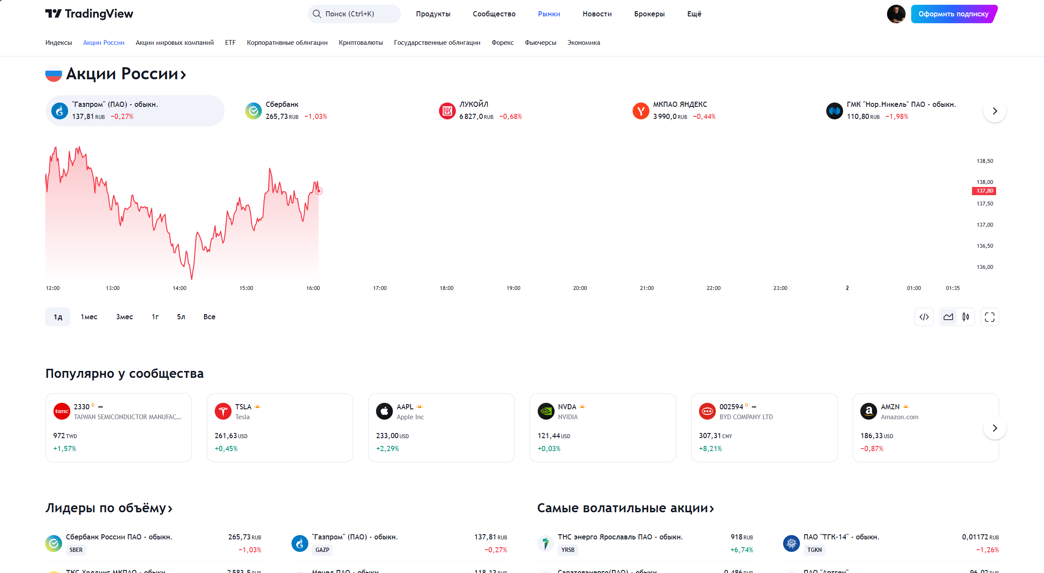Switch chart to area style
Viewport: 1044px width, 573px height.
[x=948, y=317]
